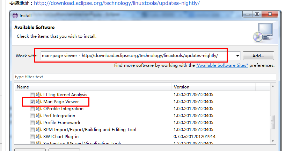Select the LTTng Kernel Analysis row text

[x=65, y=94]
